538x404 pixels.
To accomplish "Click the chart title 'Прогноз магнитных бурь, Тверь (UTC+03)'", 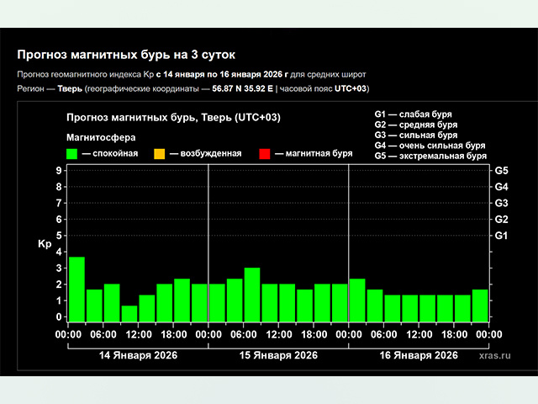I will tap(174, 118).
